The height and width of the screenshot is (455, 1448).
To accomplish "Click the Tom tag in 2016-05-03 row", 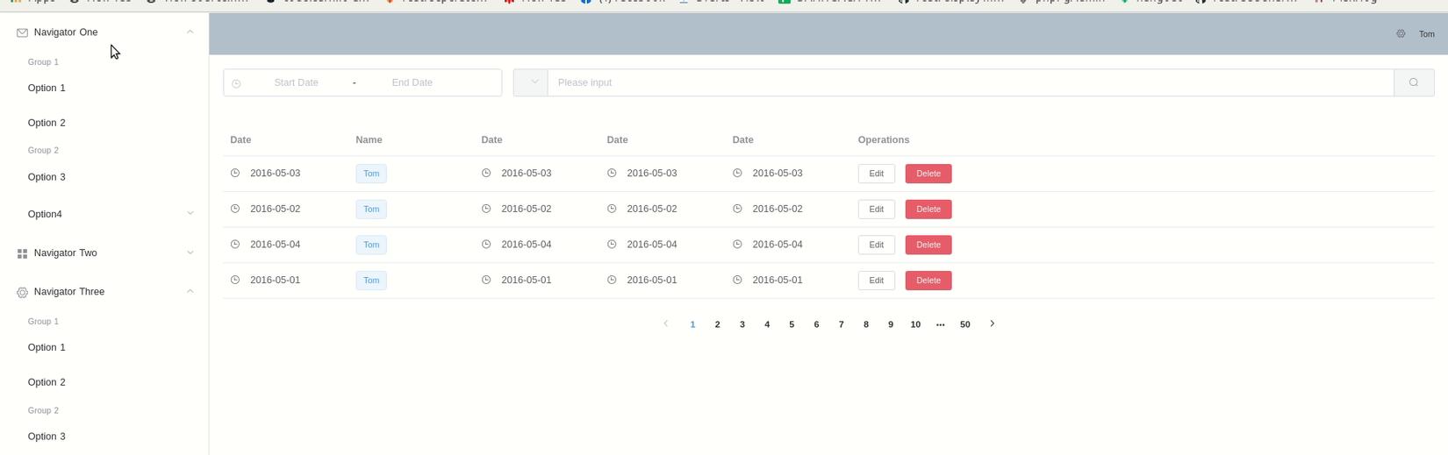I will [x=371, y=174].
